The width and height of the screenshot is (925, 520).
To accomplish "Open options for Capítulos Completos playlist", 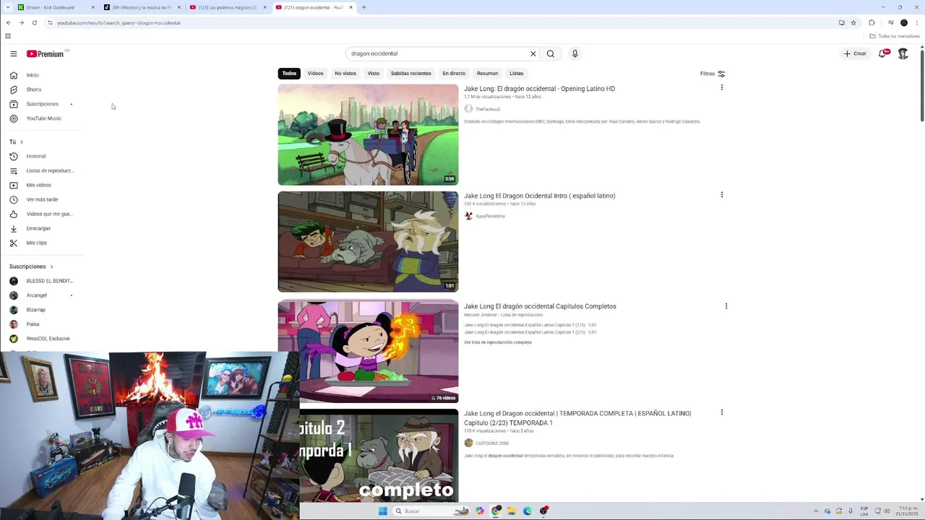I will 726,306.
